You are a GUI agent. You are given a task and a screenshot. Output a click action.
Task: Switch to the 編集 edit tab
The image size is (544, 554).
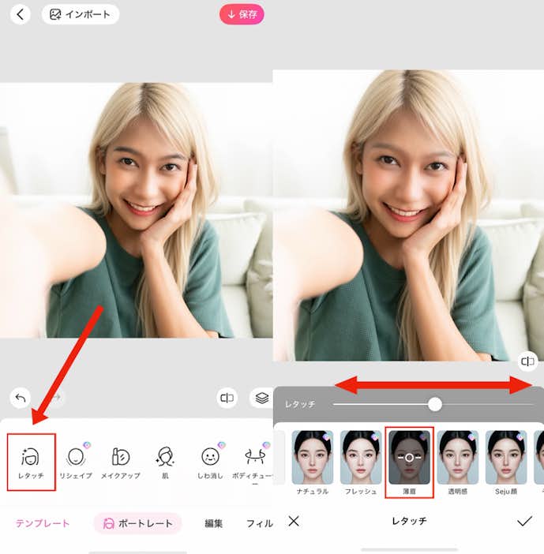(213, 523)
